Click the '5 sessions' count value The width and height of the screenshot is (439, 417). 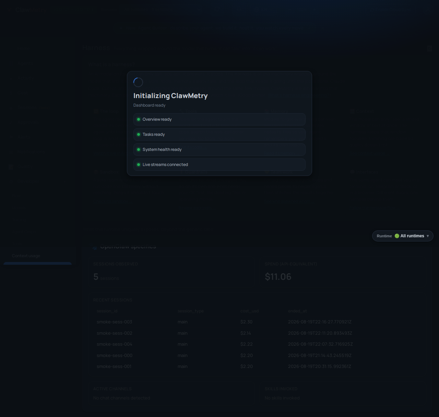(x=106, y=277)
